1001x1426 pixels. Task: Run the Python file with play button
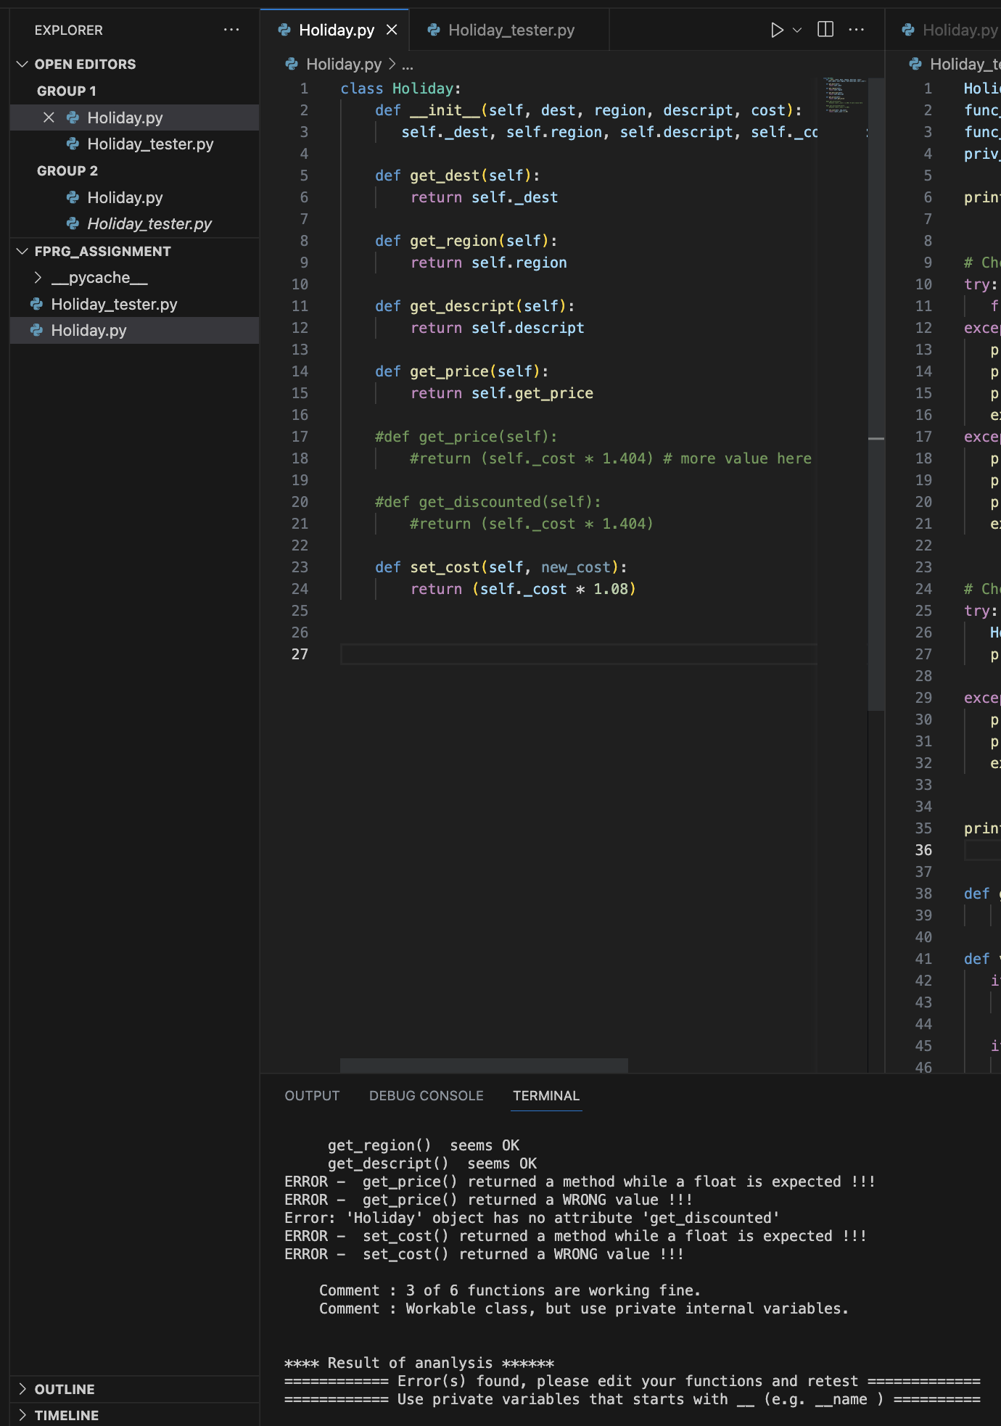click(776, 30)
